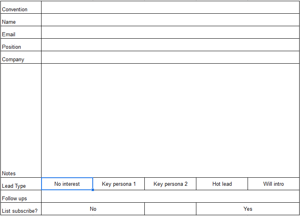300x216 pixels.
Task: Click the large Notes entry area
Action: coord(170,120)
